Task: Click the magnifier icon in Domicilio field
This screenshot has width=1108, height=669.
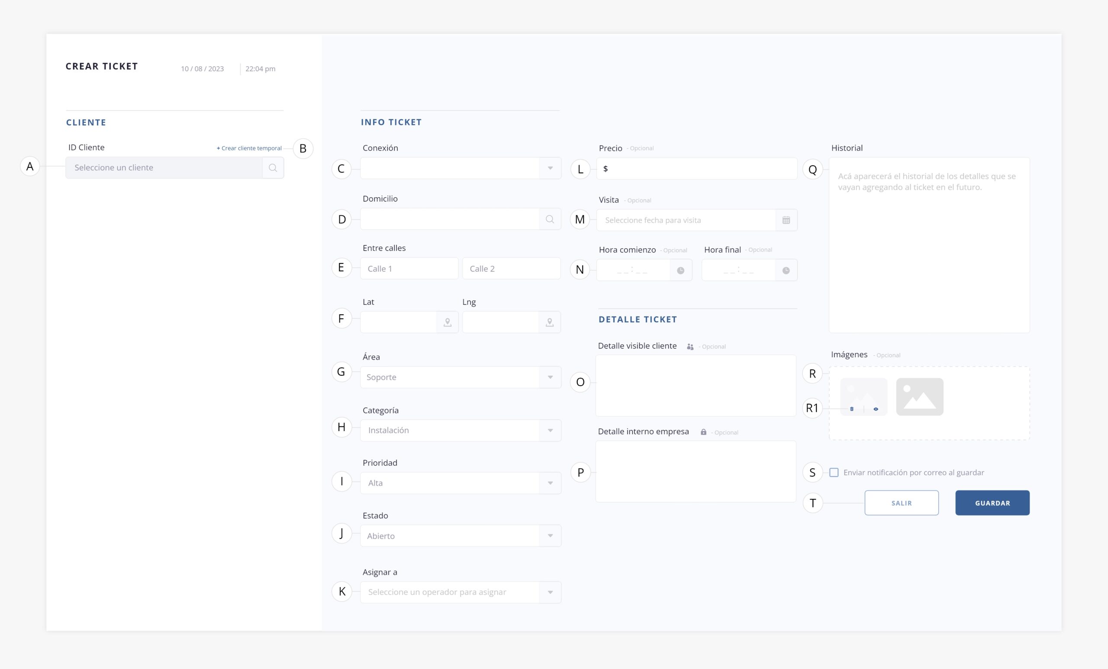Action: [x=550, y=219]
